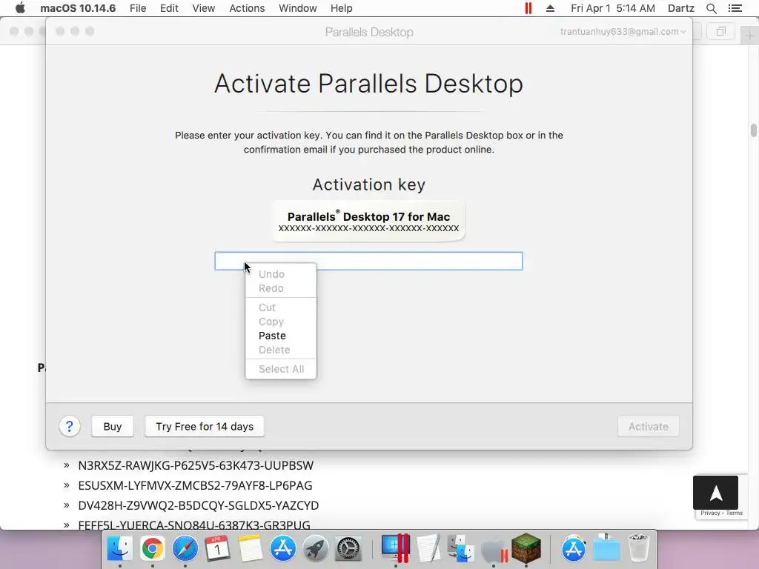This screenshot has width=759, height=569.
Task: Open the blue folder stack in Dock
Action: (606, 548)
